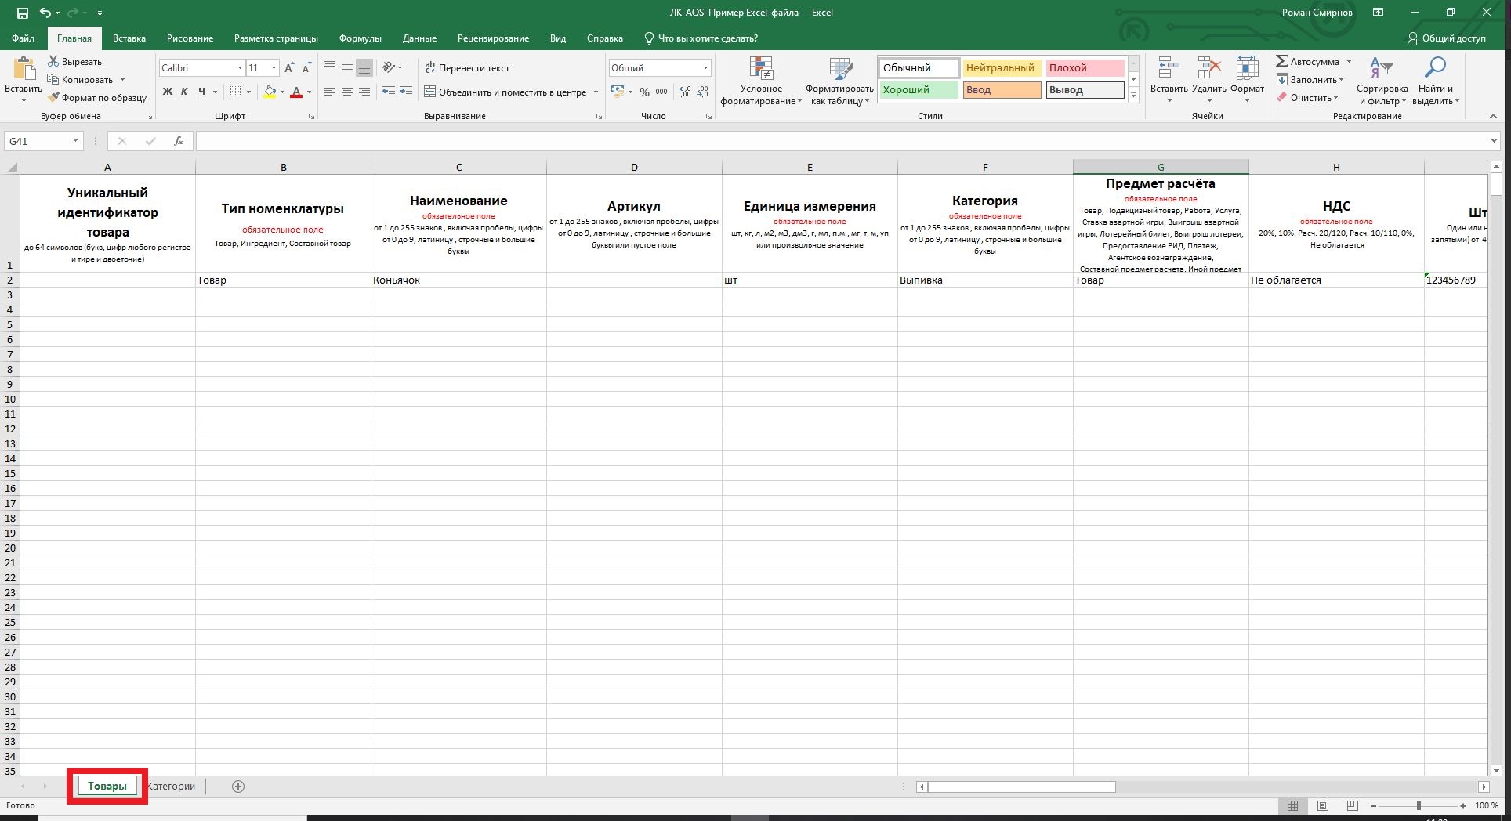Image resolution: width=1511 pixels, height=821 pixels.
Task: Click the Sort and Filter icon
Action: click(1381, 69)
